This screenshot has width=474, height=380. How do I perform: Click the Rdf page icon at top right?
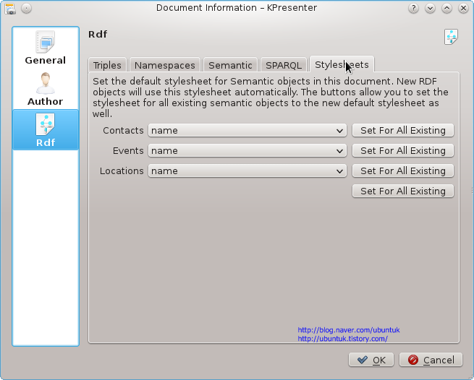451,37
